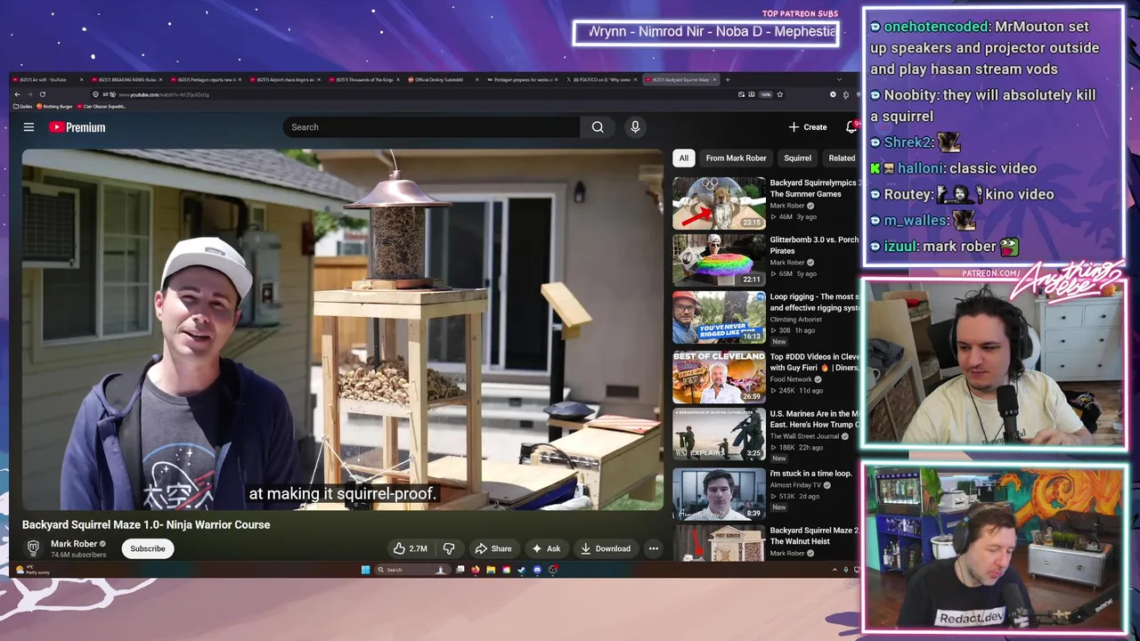Open Backyard Squirrelympics video thumbnail

coord(719,203)
